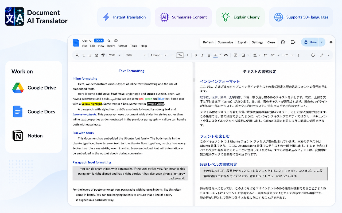Viewport: 342px width, 213px height.
Task: Insert an image
Action: [243, 55]
